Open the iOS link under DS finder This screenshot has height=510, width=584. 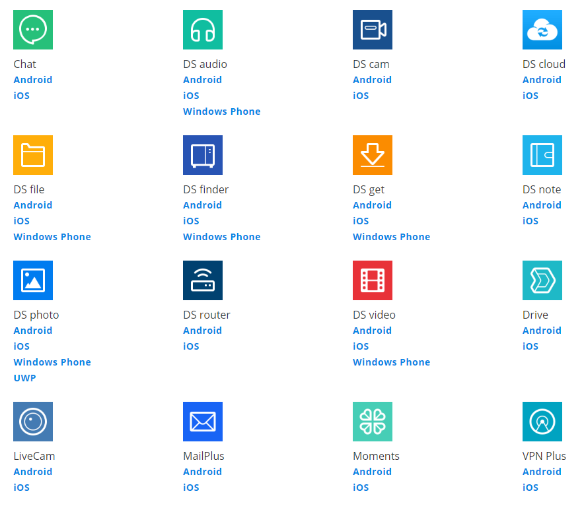[191, 221]
